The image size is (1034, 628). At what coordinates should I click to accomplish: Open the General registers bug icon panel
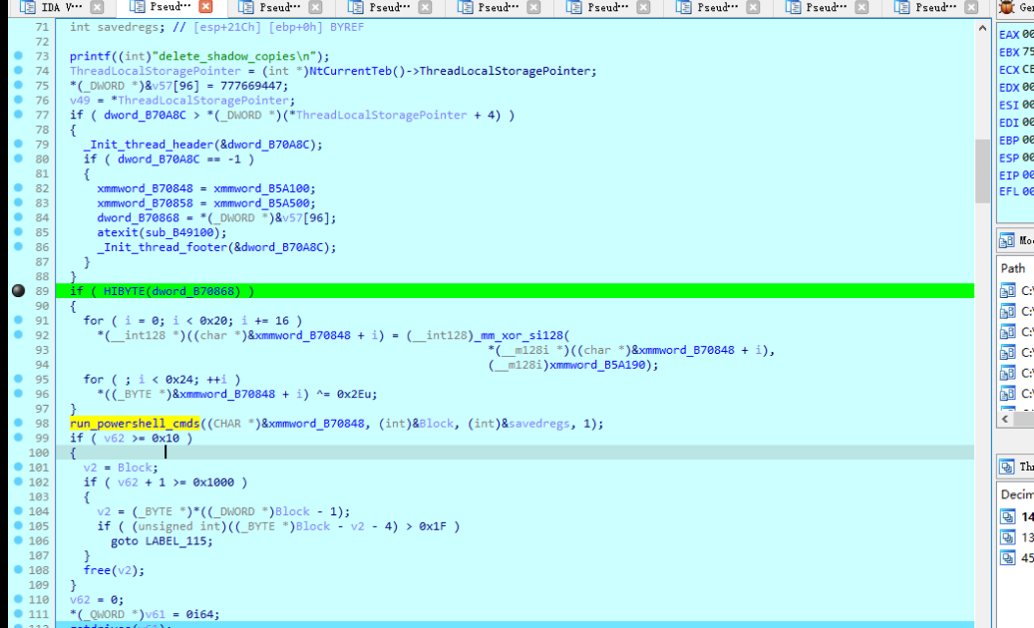pos(1007,7)
